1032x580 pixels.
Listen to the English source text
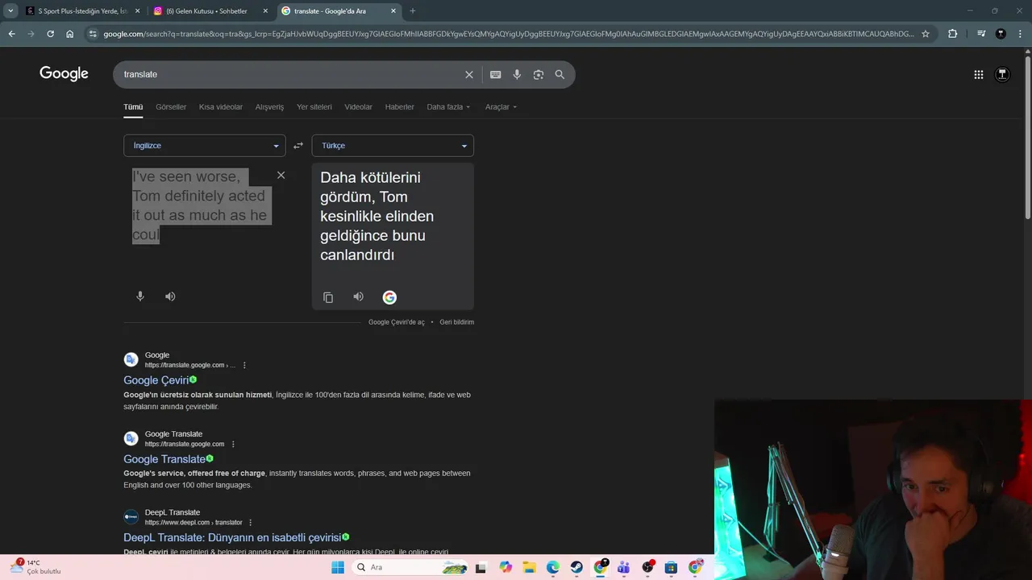pyautogui.click(x=170, y=296)
